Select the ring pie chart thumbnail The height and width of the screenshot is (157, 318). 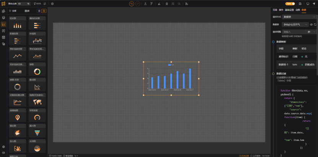click(x=18, y=85)
